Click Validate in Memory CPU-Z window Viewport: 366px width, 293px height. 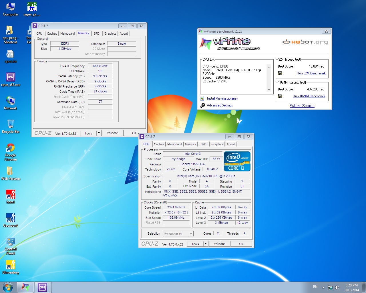pyautogui.click(x=112, y=133)
